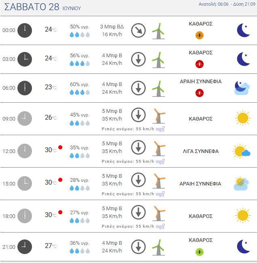Click the sun icon for 09:00
Viewport: 257px width, 263px height.
[243, 118]
